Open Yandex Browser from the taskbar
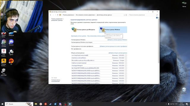 tap(41, 104)
